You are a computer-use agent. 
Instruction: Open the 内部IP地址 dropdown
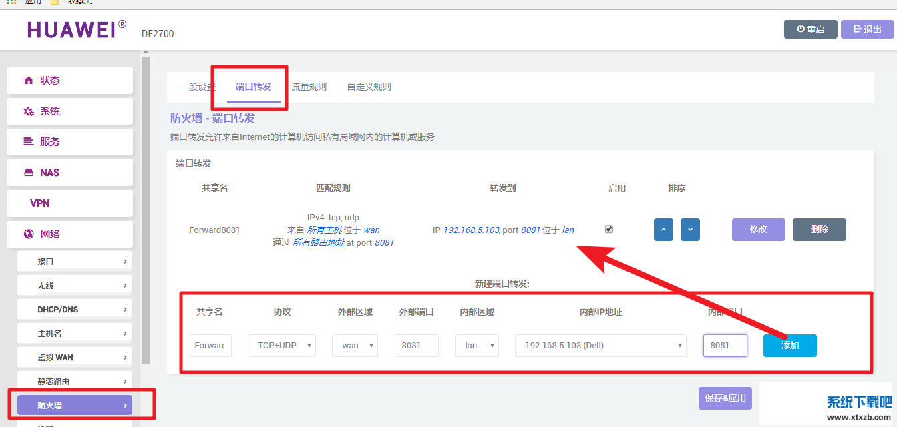coord(600,346)
